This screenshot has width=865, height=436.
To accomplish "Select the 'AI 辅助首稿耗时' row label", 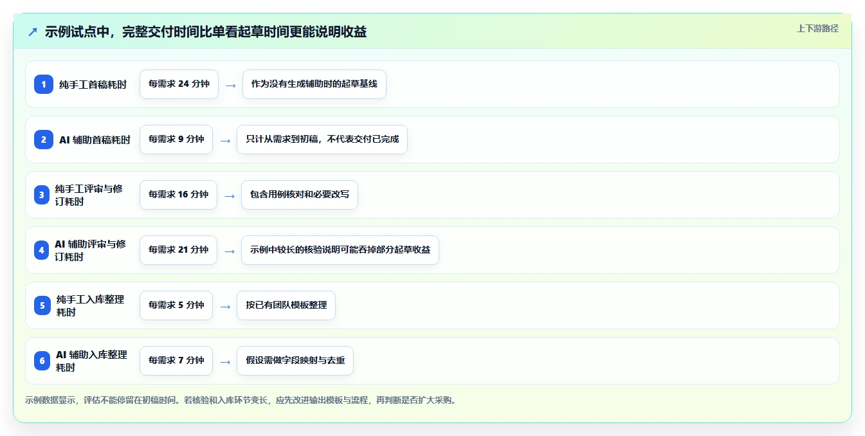I will [95, 140].
